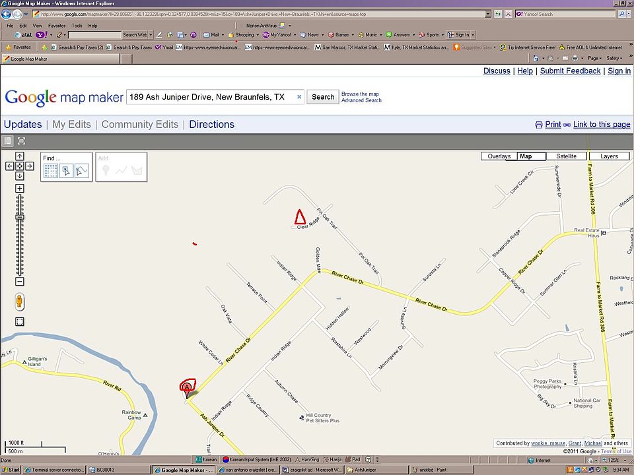Open the Directions link
Viewport: 634px width, 475px height.
coord(211,125)
